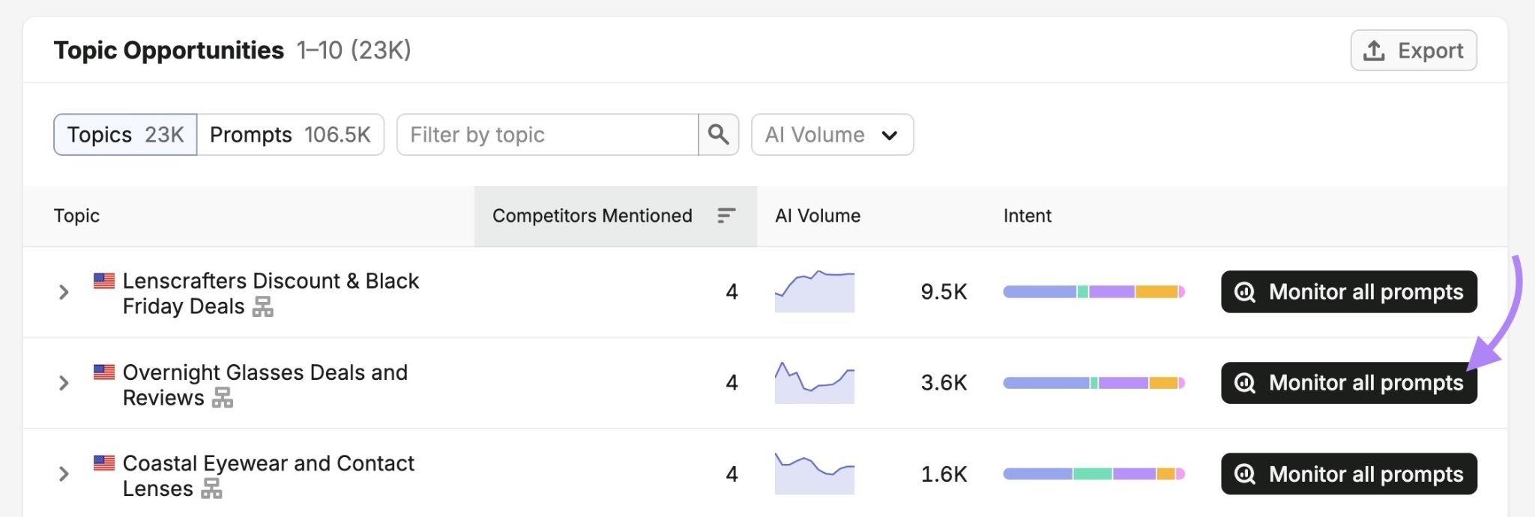Click the Intent column header
The width and height of the screenshot is (1535, 517).
pyautogui.click(x=1027, y=216)
